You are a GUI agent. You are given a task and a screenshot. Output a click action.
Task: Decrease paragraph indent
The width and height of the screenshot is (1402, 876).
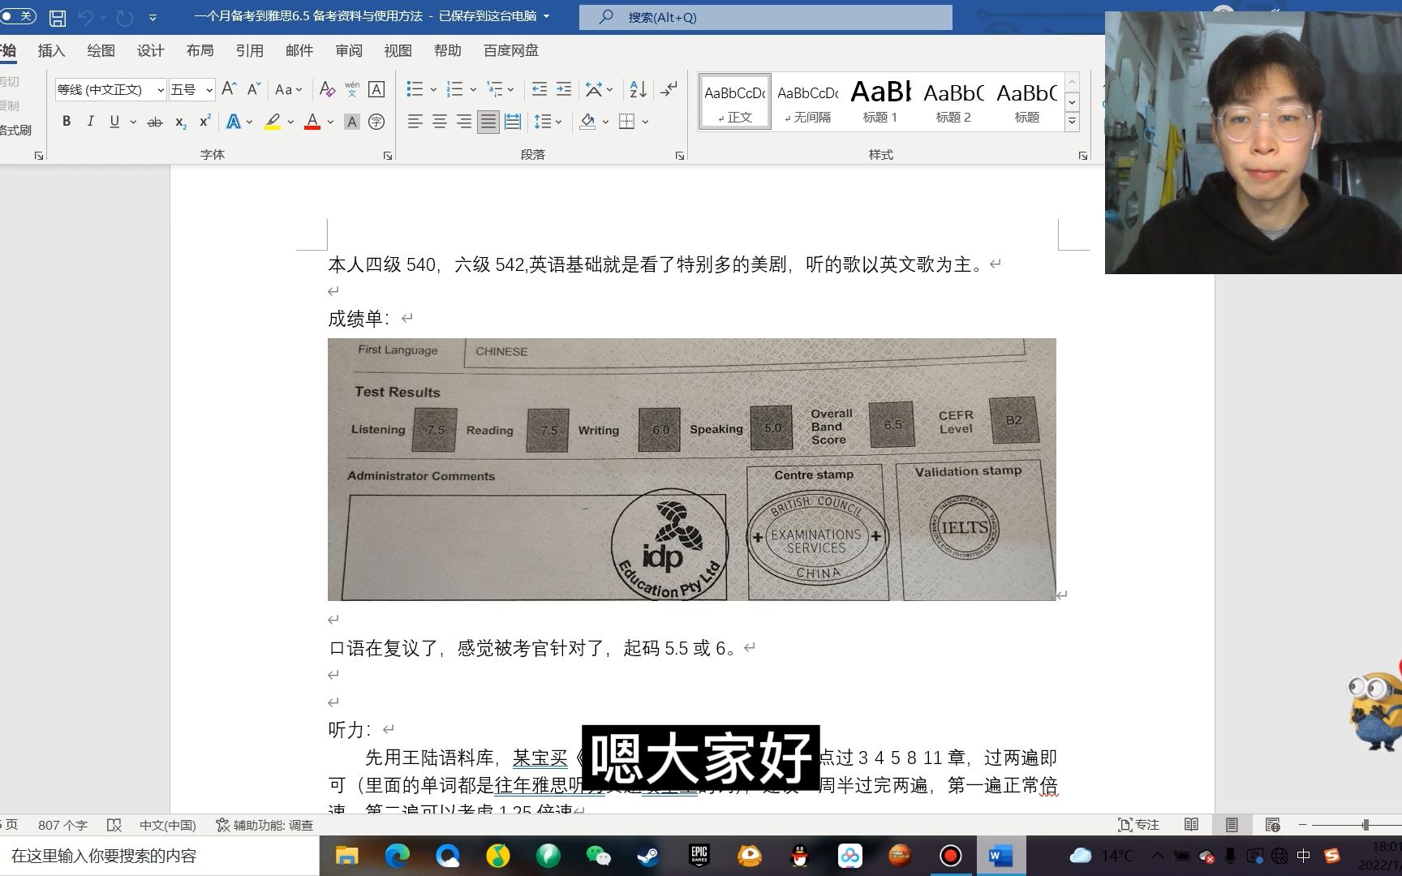539,89
